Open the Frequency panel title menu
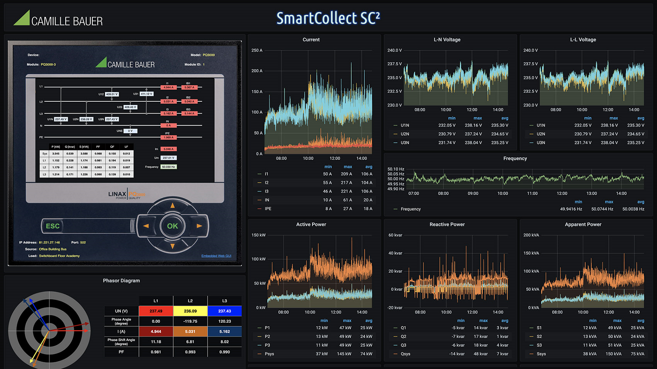Screen dimensions: 657x369 coord(515,159)
